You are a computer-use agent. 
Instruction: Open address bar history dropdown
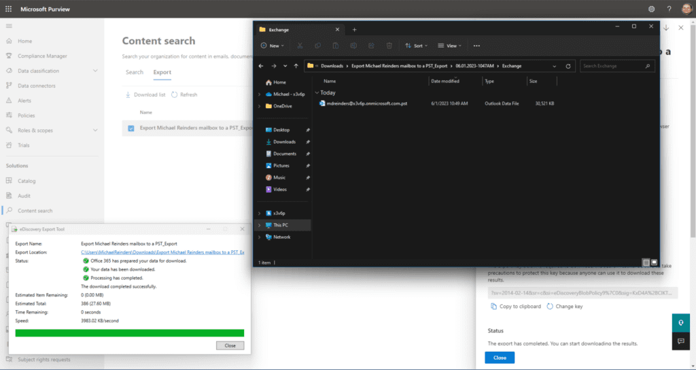555,66
